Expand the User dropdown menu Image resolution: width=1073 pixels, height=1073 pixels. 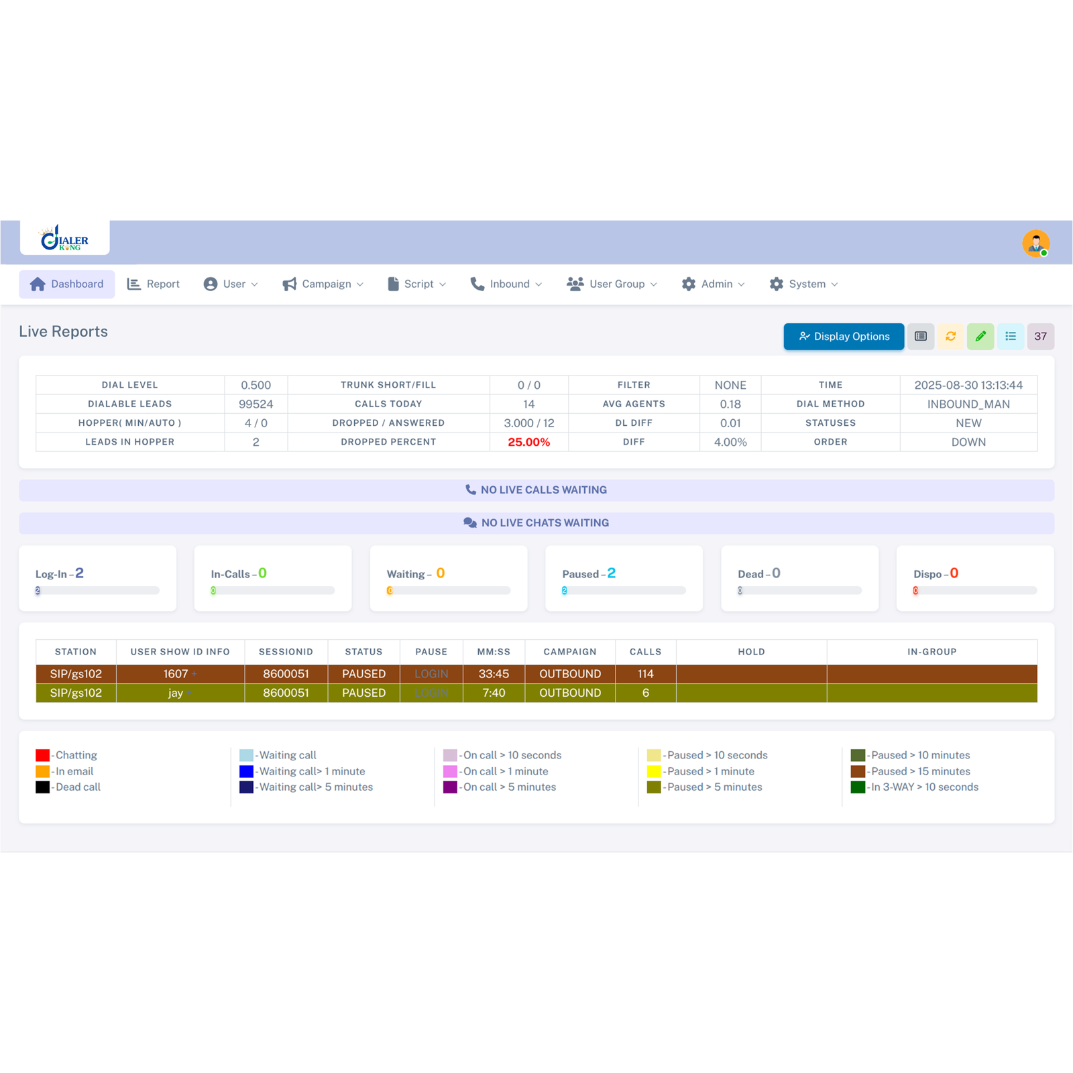pos(231,284)
